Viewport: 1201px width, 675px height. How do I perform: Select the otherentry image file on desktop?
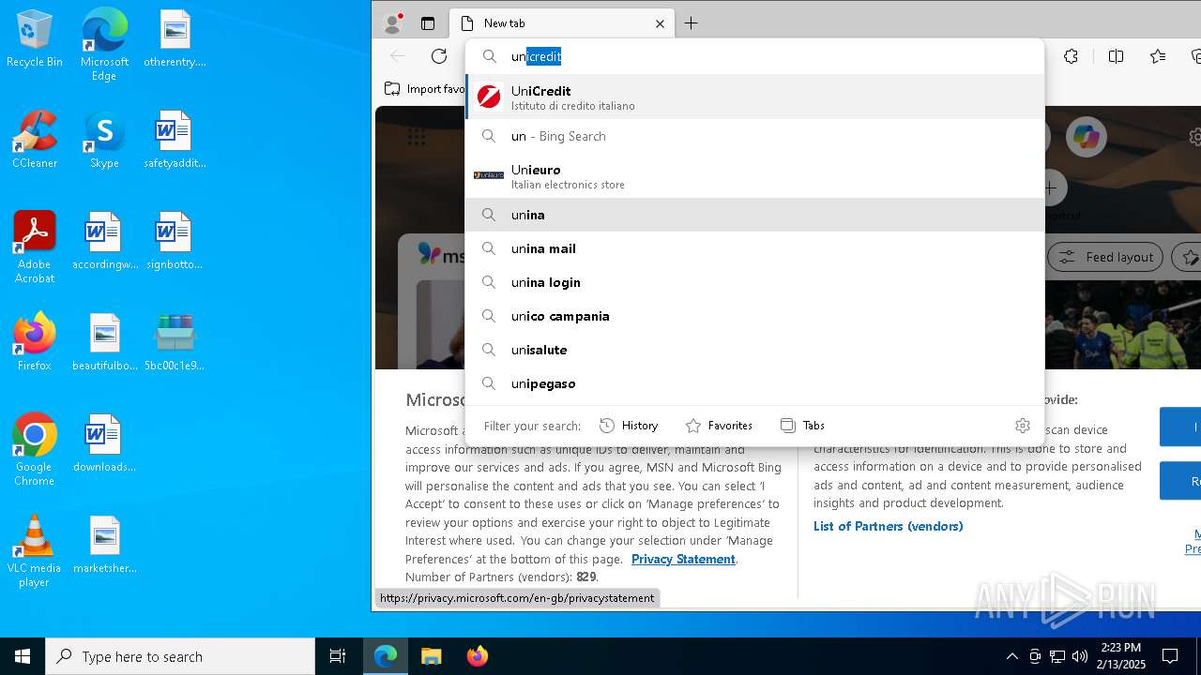point(175,39)
